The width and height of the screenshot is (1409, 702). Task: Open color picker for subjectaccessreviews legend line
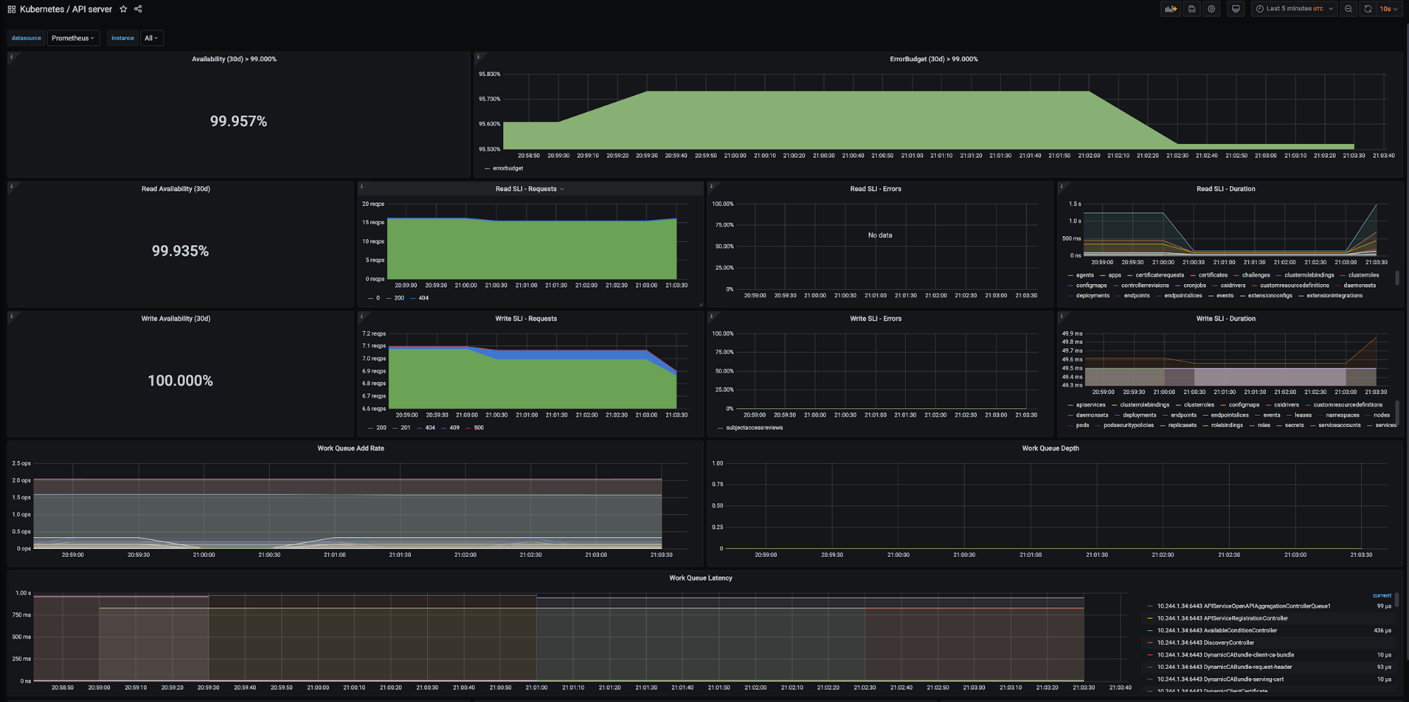[720, 428]
